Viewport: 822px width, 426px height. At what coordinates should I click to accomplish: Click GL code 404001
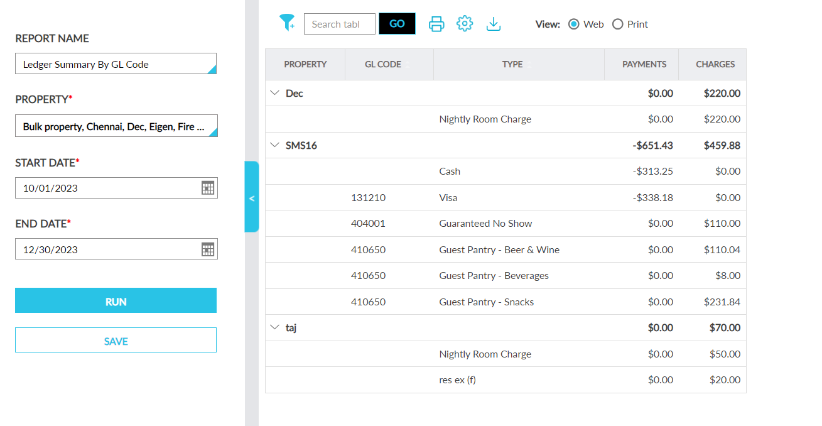368,224
